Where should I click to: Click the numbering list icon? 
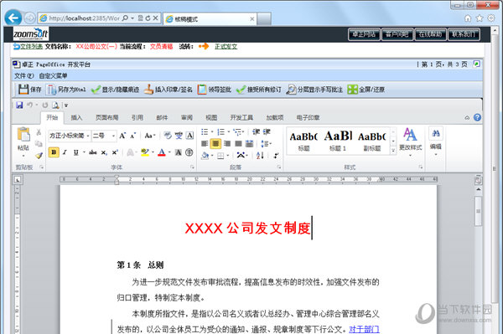(x=220, y=132)
